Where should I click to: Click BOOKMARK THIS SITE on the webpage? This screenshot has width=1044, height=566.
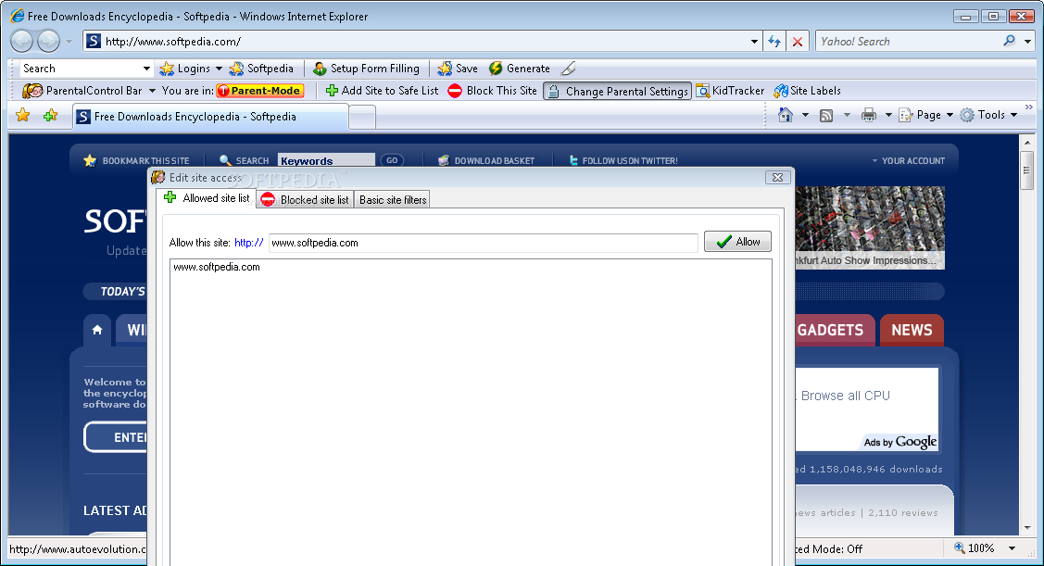coord(137,160)
